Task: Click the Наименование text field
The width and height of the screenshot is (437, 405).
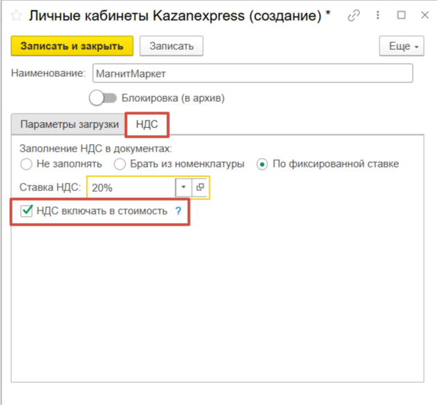Action: (252, 73)
